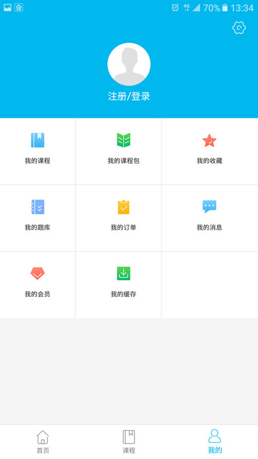258x459 pixels.
Task: Tap the red star 我的收藏 icon
Action: click(210, 140)
